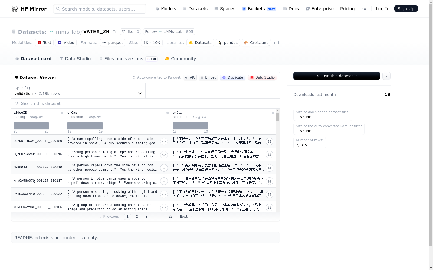Expand enCap cell for CQzUU7-cVck row
This screenshot has width=433, height=270.
(164, 155)
